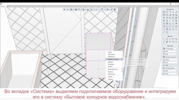Choose 'Копировать' in context menu
This screenshot has height=100, width=179.
click(114, 64)
